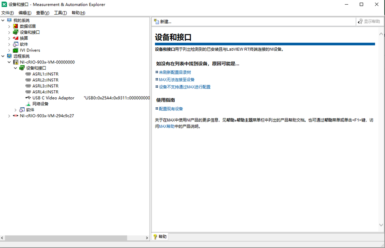Click the USB icon beside USB C Video Adaptor
Viewport: 385px width, 248px height.
28,98
